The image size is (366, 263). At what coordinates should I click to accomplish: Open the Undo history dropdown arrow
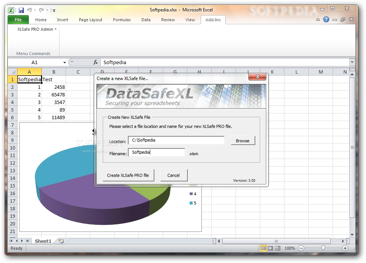click(35, 10)
